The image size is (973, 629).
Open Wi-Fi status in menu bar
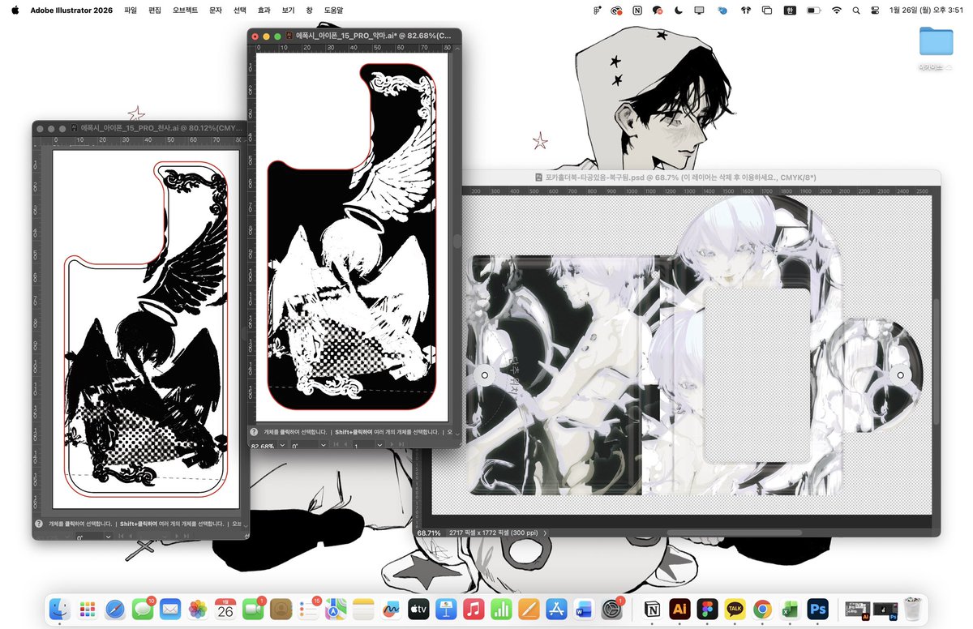[x=837, y=11]
